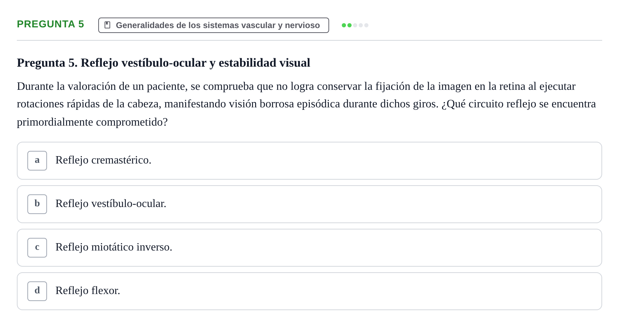
Task: Click the green difficulty dots indicator
Action: tap(355, 25)
